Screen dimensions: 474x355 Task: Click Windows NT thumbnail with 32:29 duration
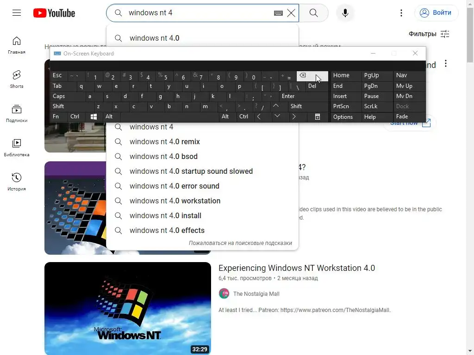click(x=128, y=308)
